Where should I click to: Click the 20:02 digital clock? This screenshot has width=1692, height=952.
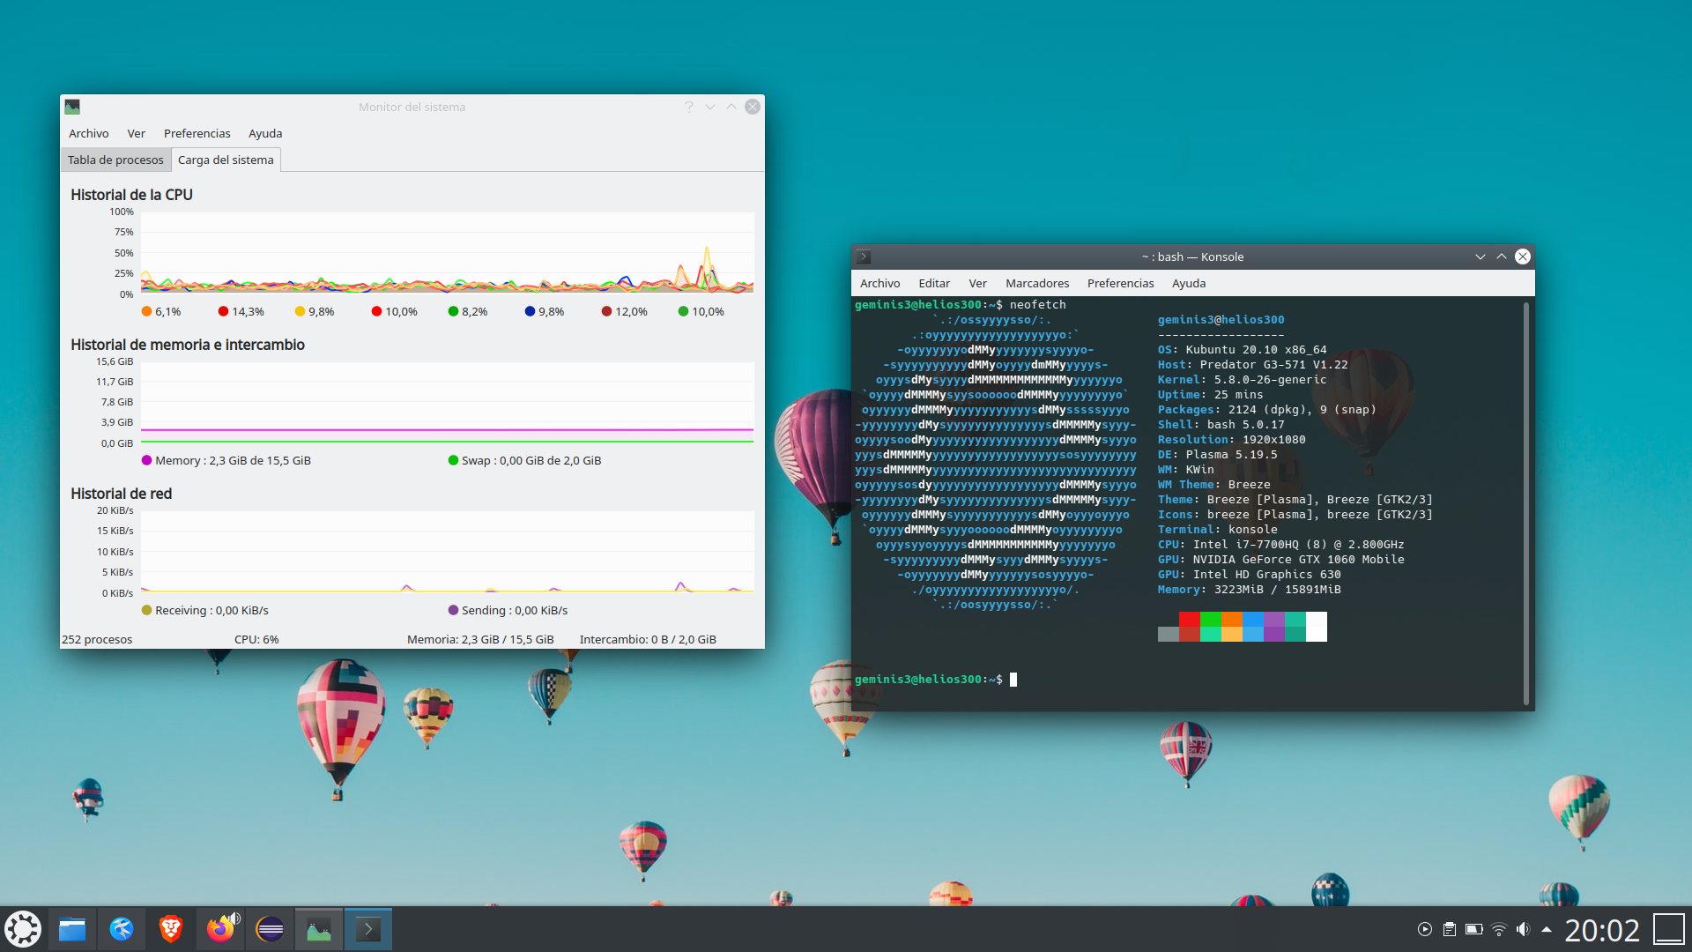[1601, 930]
